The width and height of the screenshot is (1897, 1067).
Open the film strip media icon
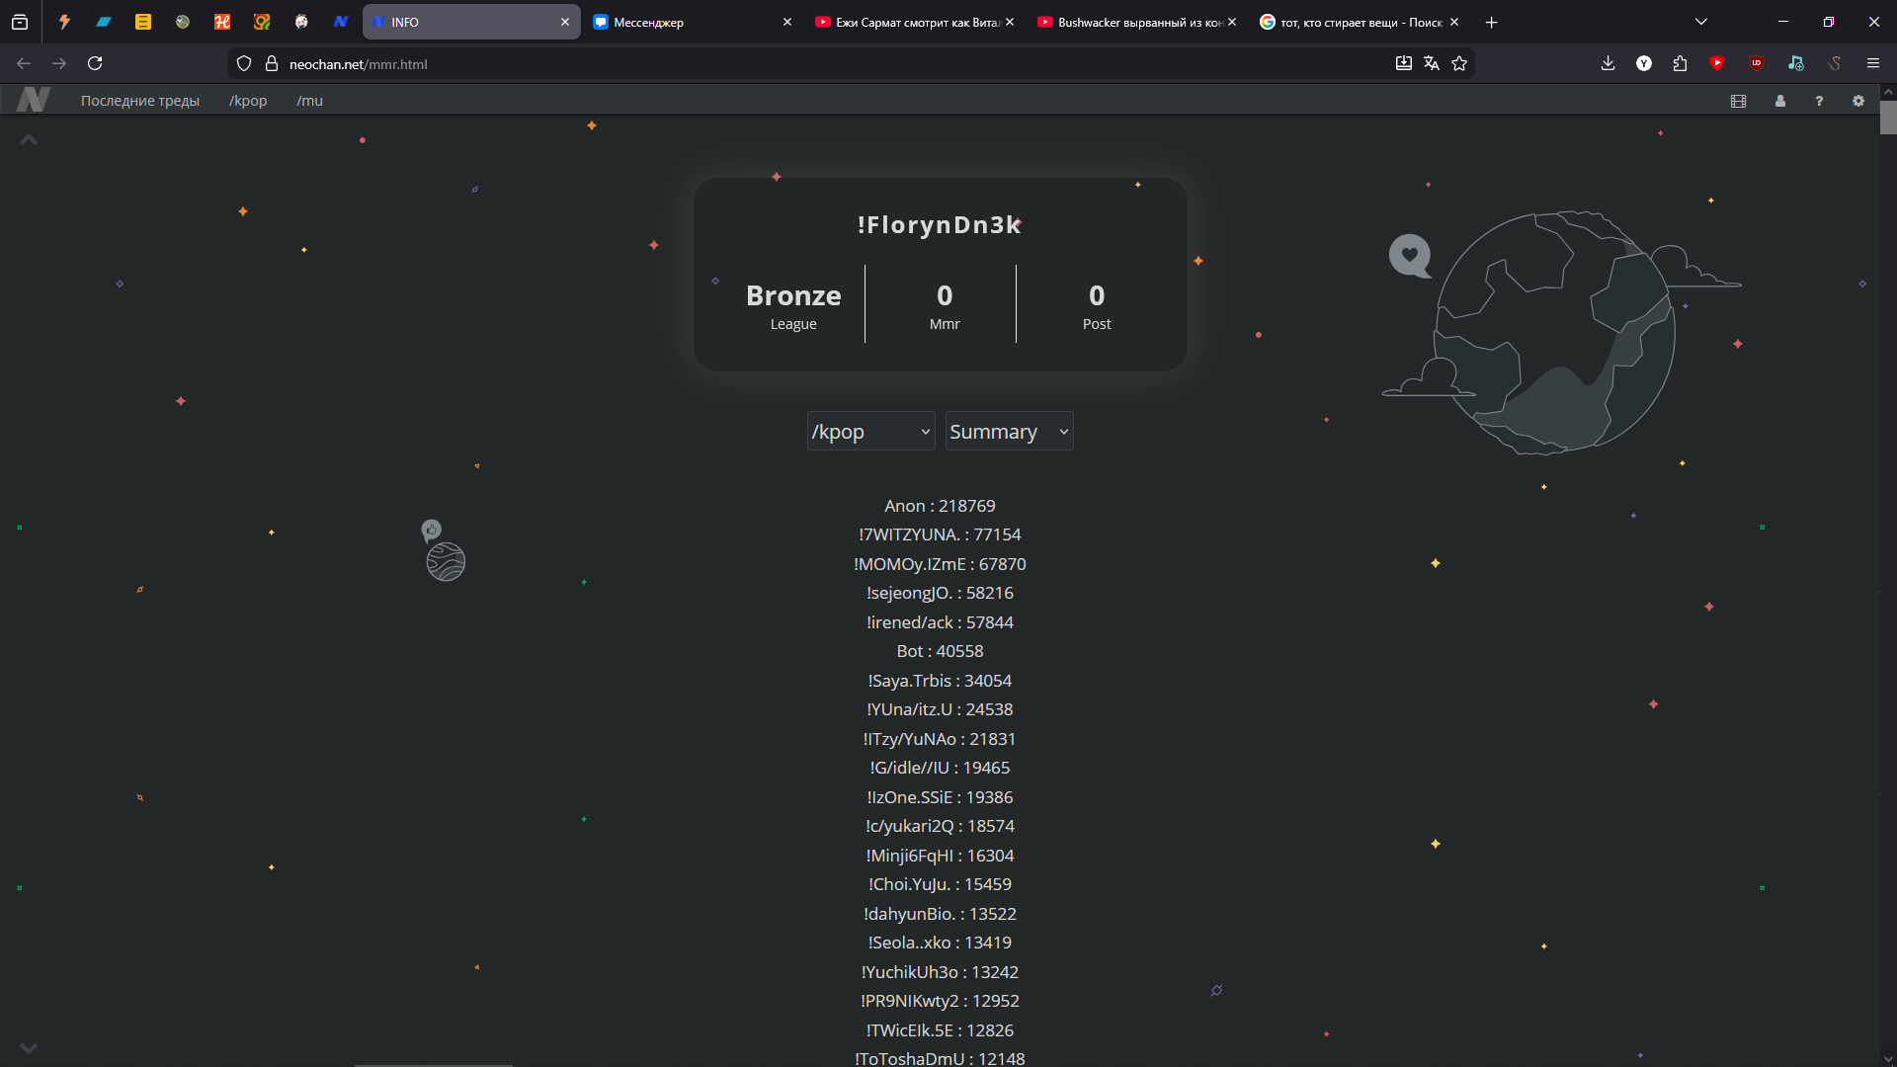click(1738, 101)
